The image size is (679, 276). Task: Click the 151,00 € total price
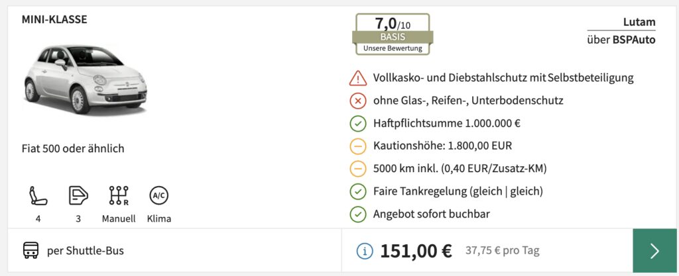(416, 252)
